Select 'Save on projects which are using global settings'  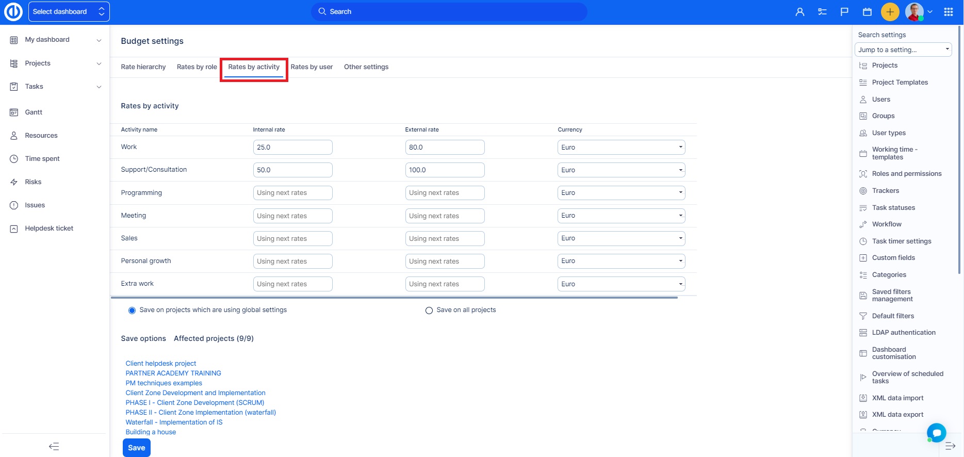click(132, 311)
